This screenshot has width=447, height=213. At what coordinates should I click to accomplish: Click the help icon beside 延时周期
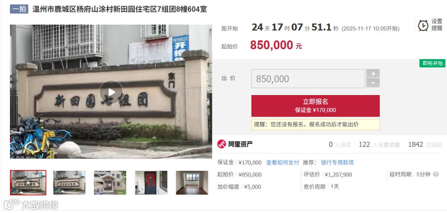(435, 174)
